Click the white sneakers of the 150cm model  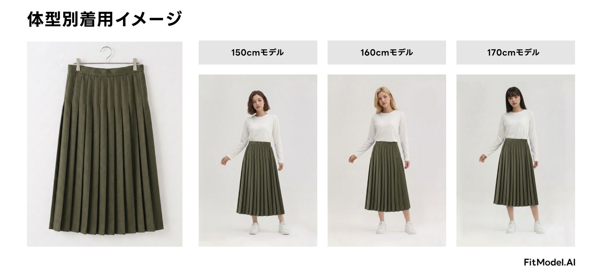pyautogui.click(x=267, y=228)
